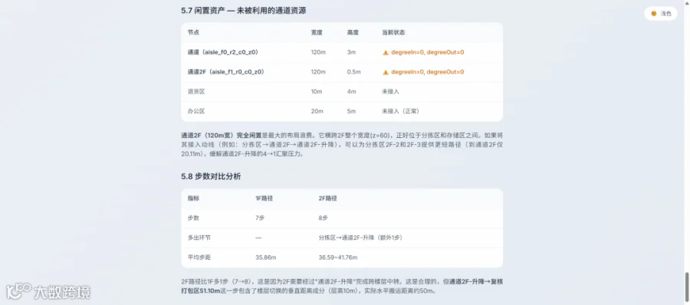Select the 通道(aisle_f0_r2_c0_z0) node cell

[222, 52]
